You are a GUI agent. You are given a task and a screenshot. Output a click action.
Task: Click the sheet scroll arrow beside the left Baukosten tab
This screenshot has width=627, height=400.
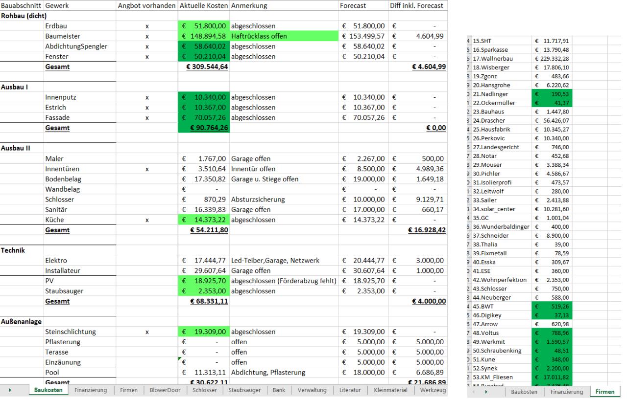coord(11,390)
